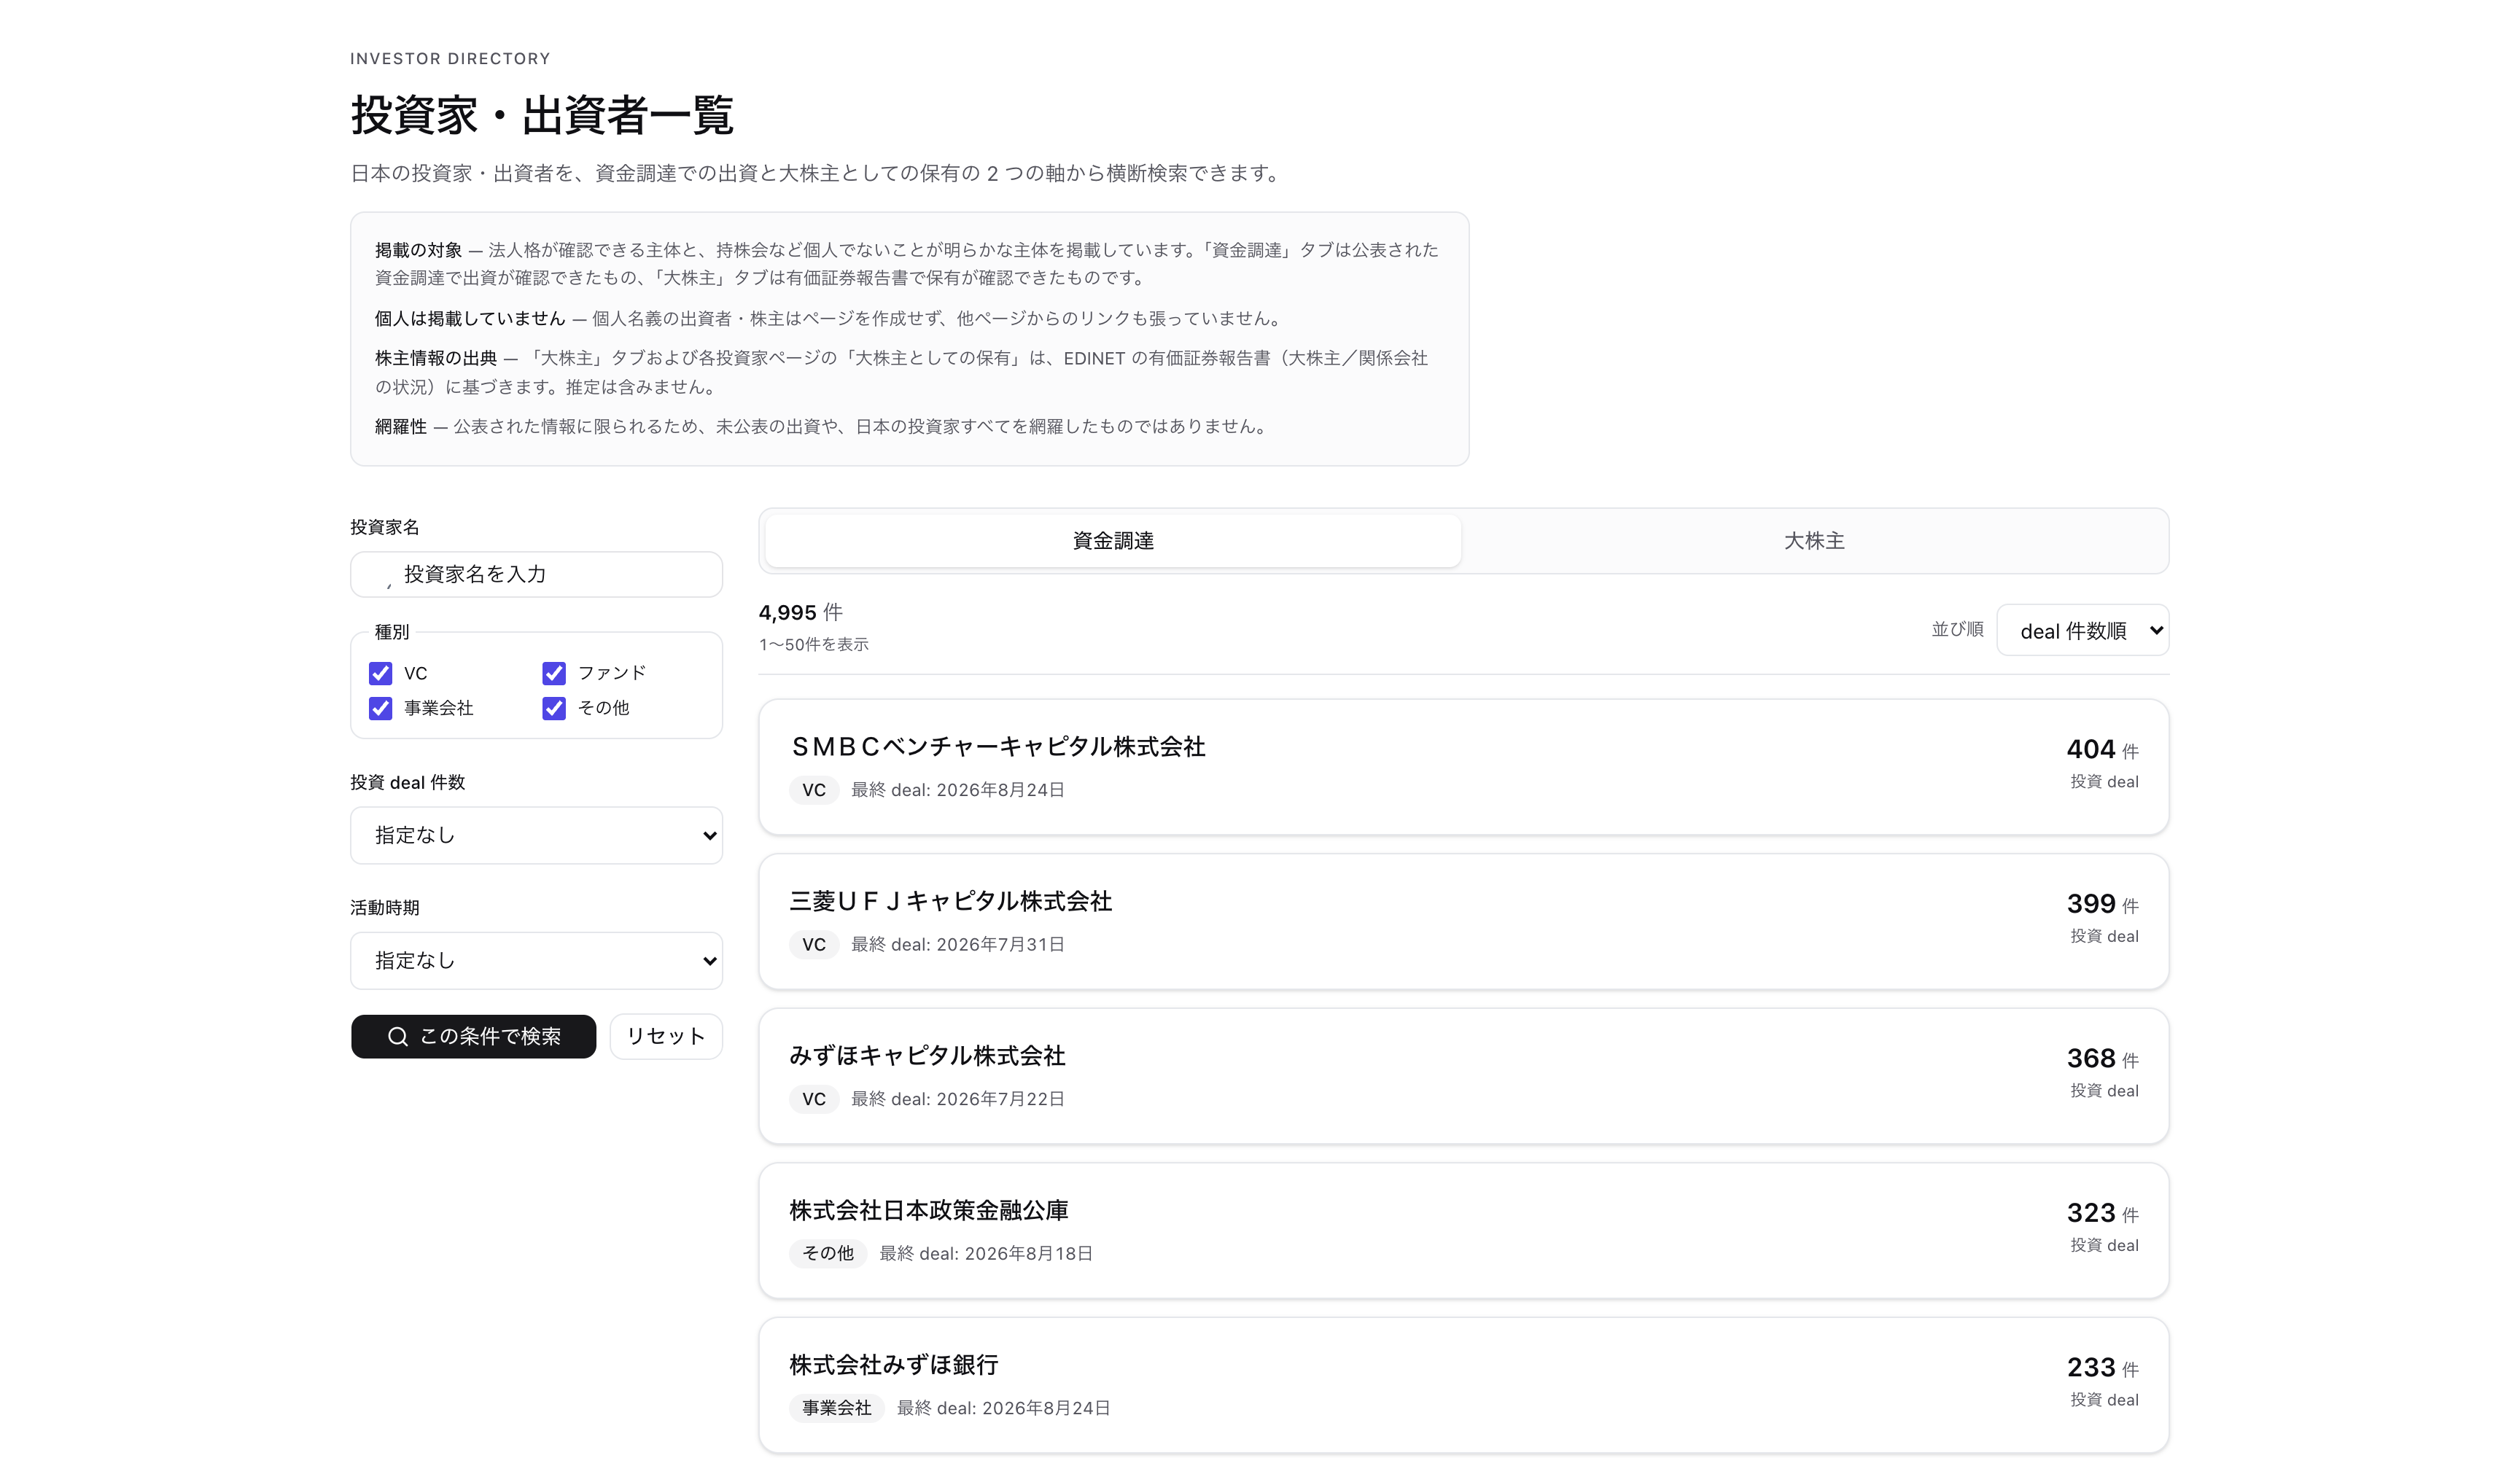Image resolution: width=2520 pixels, height=1458 pixels.
Task: Click the search magnifier icon in この条件で検索
Action: coord(398,1036)
